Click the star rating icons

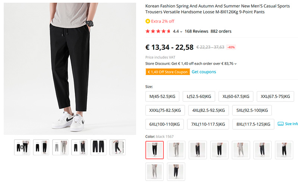point(158,31)
